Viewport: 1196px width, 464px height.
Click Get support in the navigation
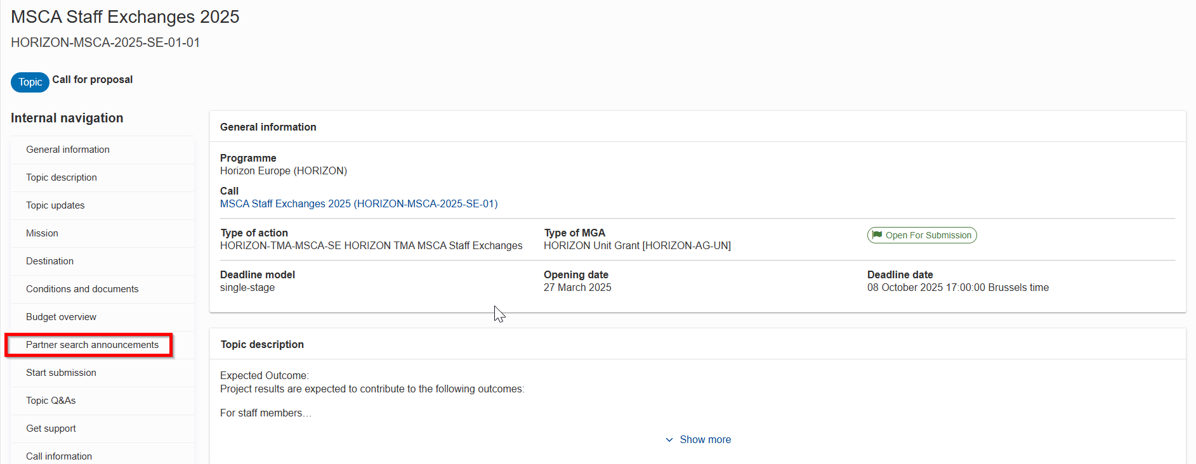point(102,429)
